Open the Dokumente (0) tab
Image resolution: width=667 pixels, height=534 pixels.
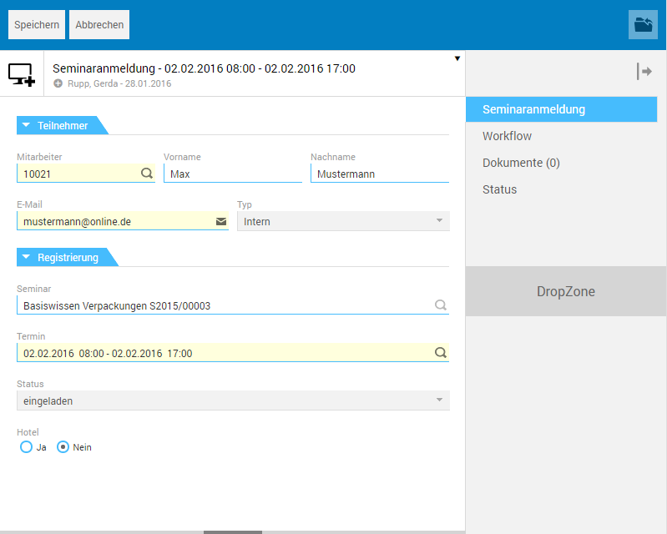coord(521,163)
